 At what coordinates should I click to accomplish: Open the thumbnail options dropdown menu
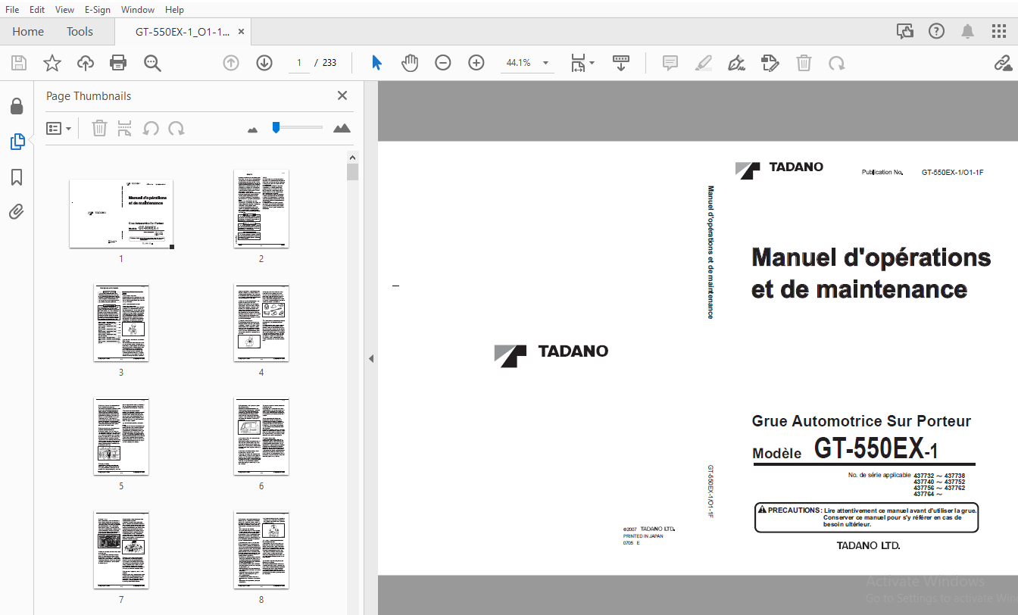point(59,129)
